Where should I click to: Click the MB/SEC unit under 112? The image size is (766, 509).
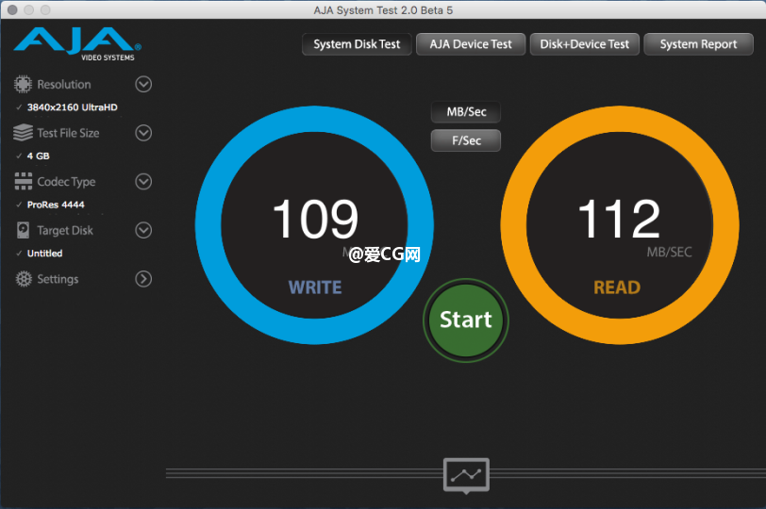[x=669, y=253]
